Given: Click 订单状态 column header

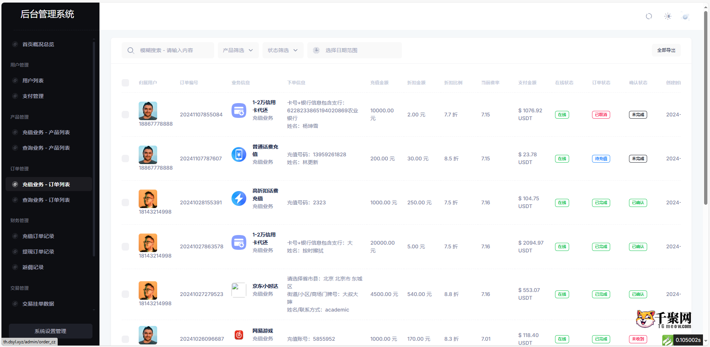Looking at the screenshot, I should [601, 83].
